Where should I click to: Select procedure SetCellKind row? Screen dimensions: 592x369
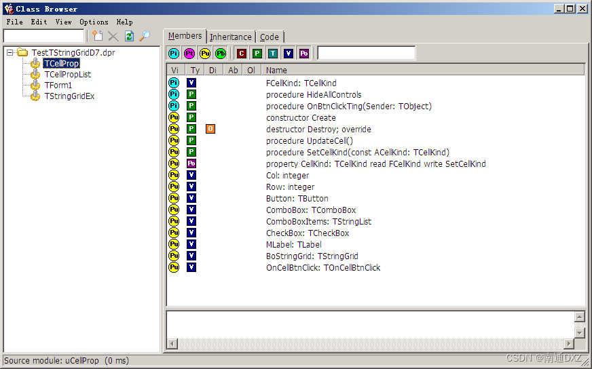(358, 152)
